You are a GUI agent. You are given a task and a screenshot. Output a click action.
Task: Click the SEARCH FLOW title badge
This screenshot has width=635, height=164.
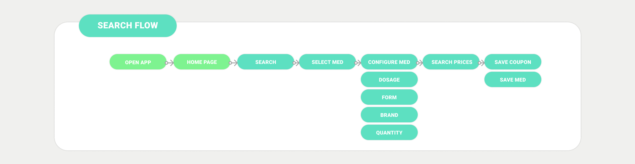tap(128, 26)
